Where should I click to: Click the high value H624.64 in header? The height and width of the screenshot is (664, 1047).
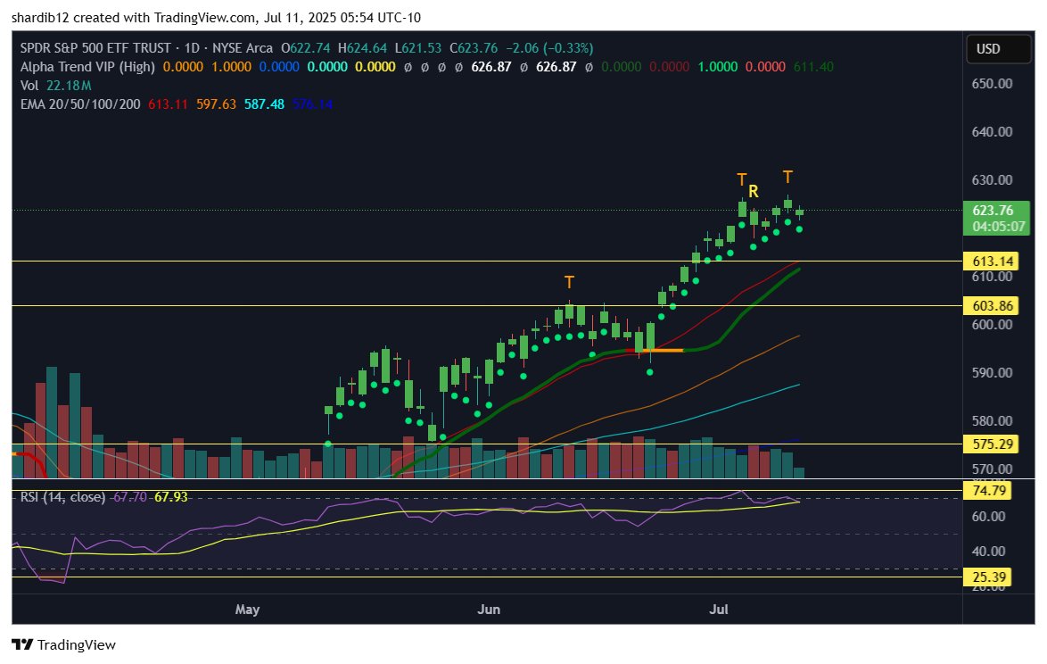coord(363,48)
